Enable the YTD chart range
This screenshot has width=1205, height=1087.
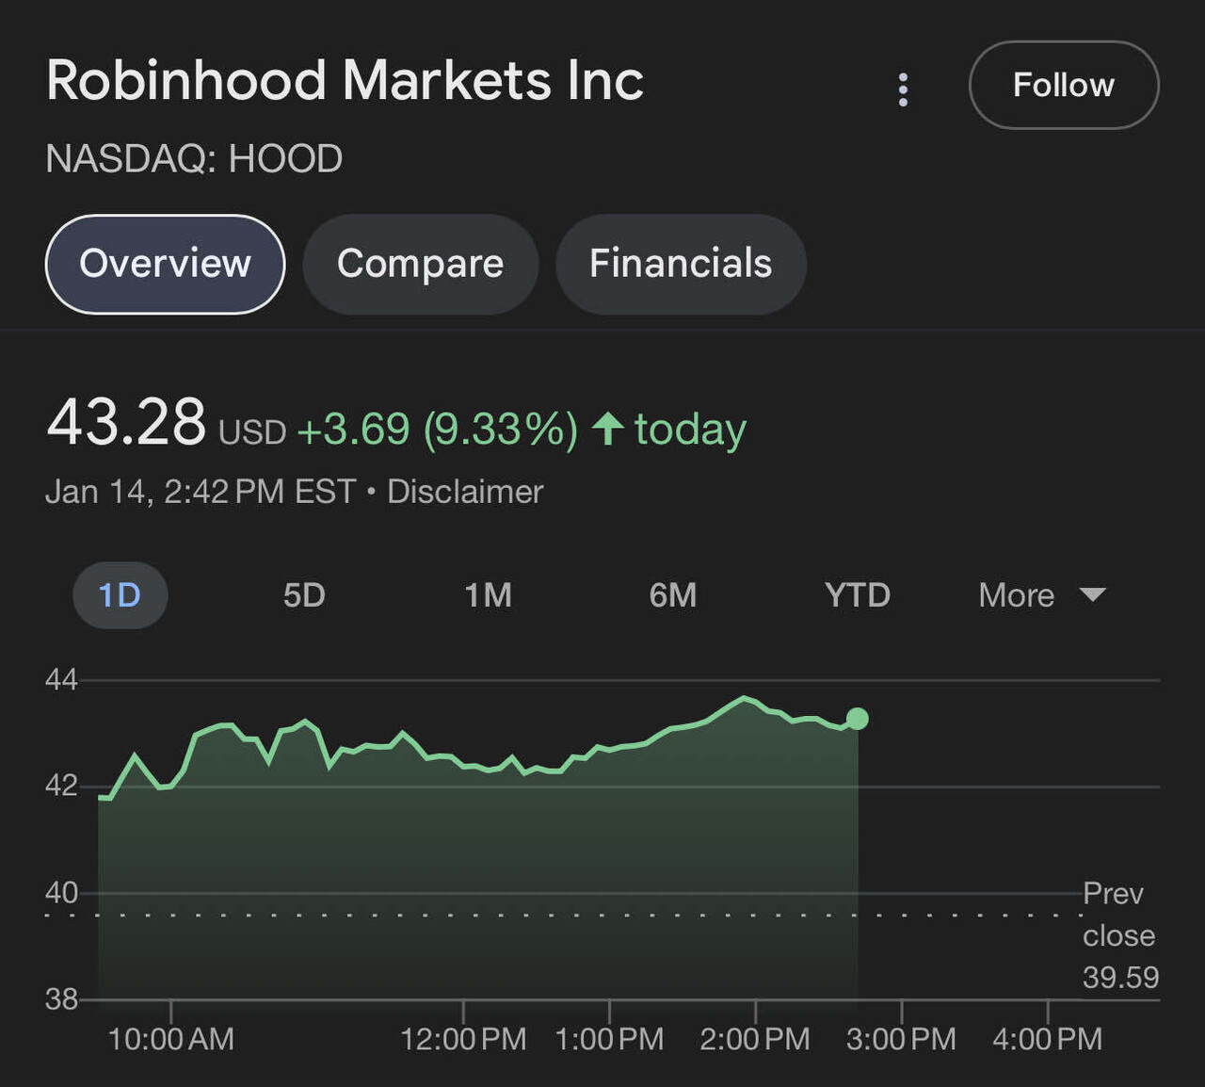pyautogui.click(x=857, y=595)
